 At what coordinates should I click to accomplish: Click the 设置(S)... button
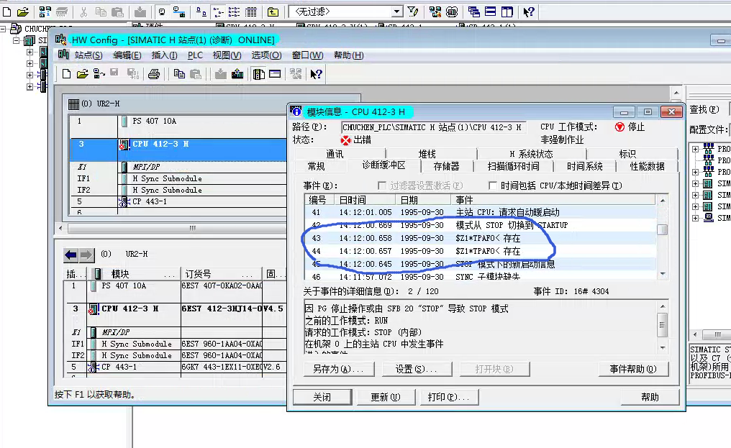(417, 369)
